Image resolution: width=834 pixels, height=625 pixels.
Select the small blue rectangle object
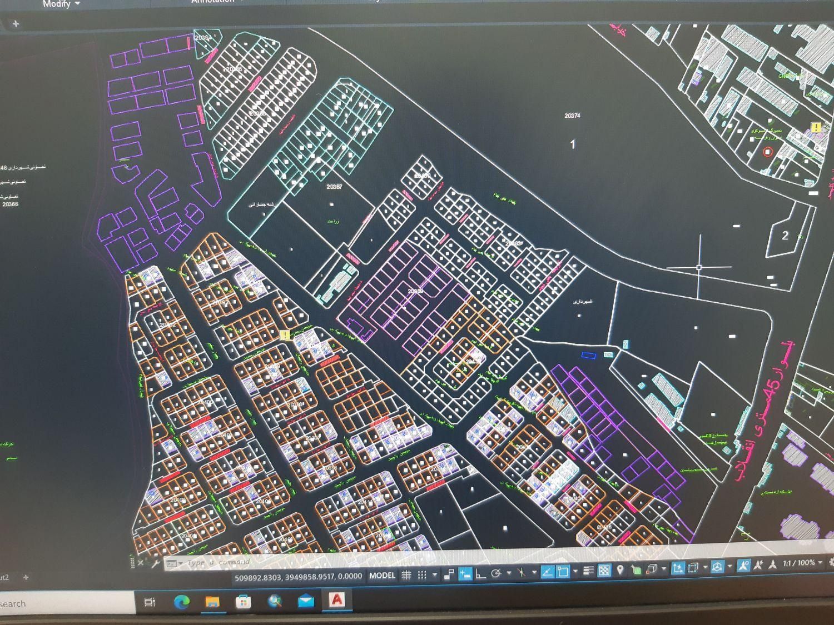pos(589,355)
